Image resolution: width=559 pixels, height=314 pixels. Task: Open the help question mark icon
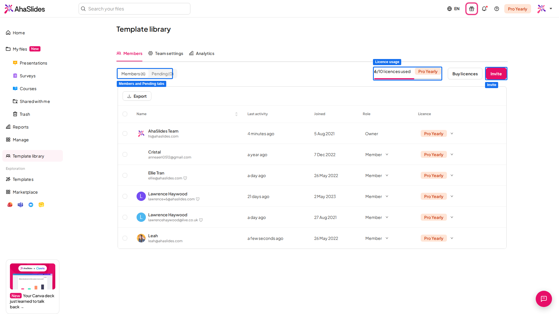[497, 9]
